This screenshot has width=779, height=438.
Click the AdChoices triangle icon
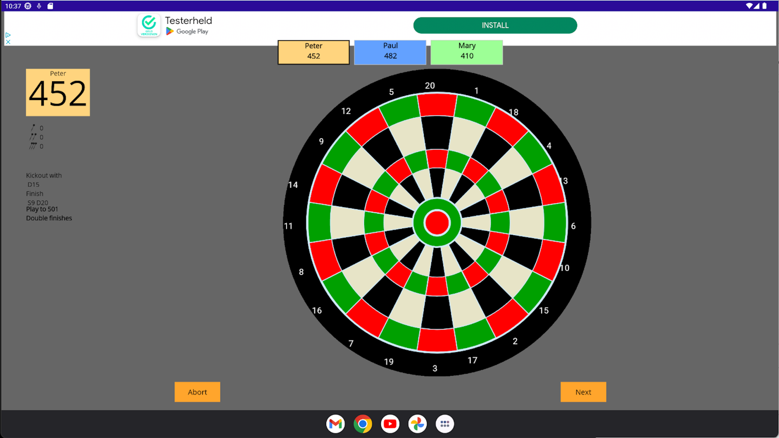(x=8, y=35)
